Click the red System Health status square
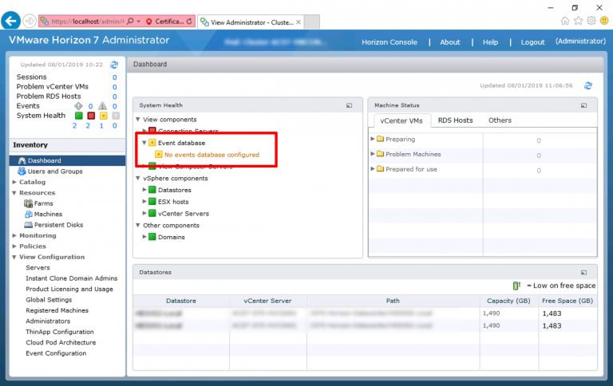Image resolution: width=613 pixels, height=386 pixels. [91, 116]
